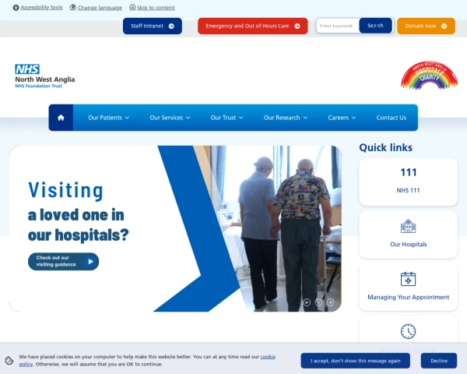Click the North West Anglia Hospitals Charity rainbow logo
This screenshot has width=467, height=374.
429,75
